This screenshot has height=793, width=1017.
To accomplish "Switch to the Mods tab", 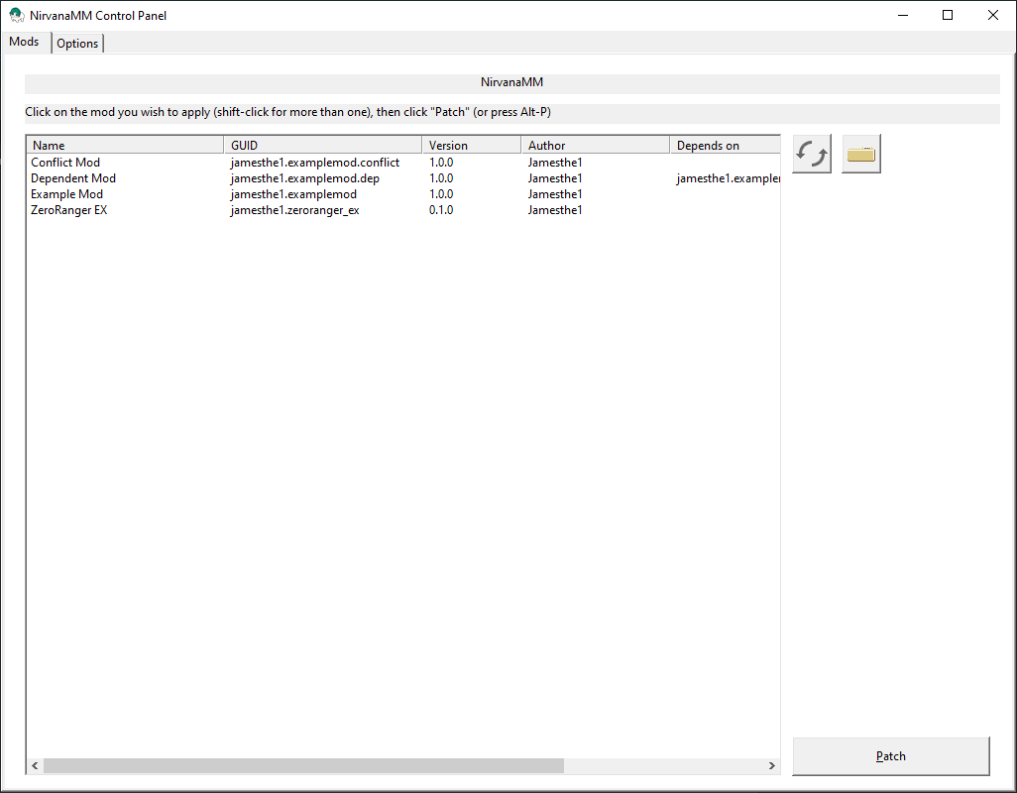I will tap(22, 41).
